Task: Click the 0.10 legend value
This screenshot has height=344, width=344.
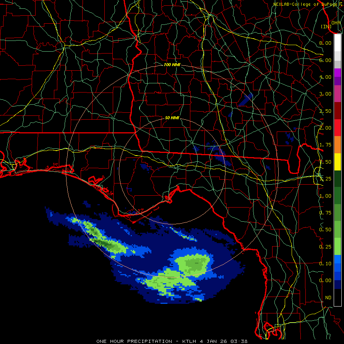Action: (x=325, y=264)
